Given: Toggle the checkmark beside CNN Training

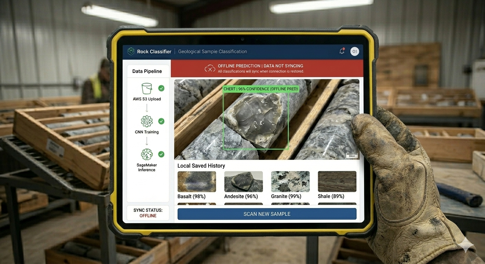Looking at the screenshot, I should click(x=161, y=121).
